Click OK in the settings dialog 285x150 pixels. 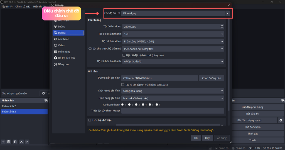pos(196,138)
